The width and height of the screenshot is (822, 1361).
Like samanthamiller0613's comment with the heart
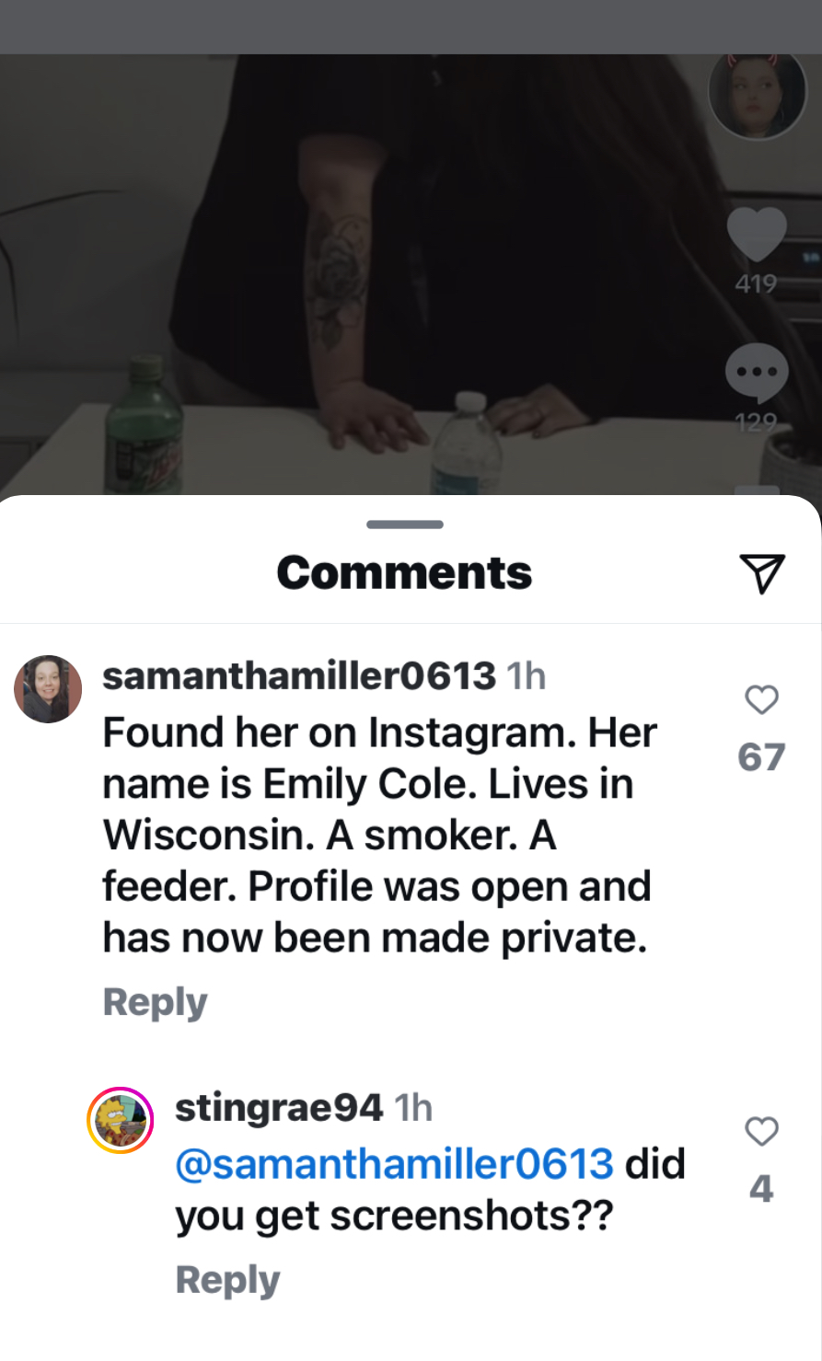[761, 700]
